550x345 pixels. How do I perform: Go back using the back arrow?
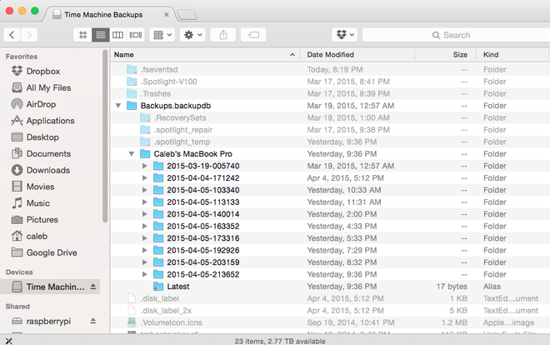[x=12, y=35]
